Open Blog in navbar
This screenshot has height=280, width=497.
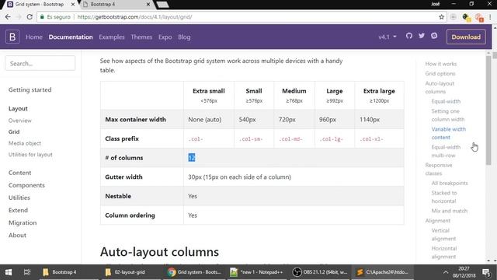pyautogui.click(x=184, y=37)
